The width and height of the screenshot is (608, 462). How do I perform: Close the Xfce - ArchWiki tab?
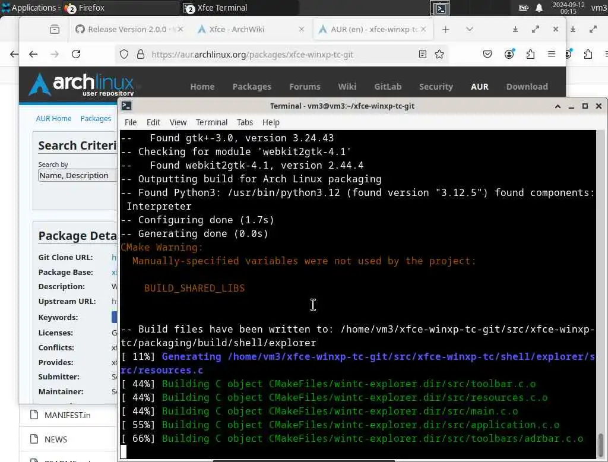click(x=302, y=30)
